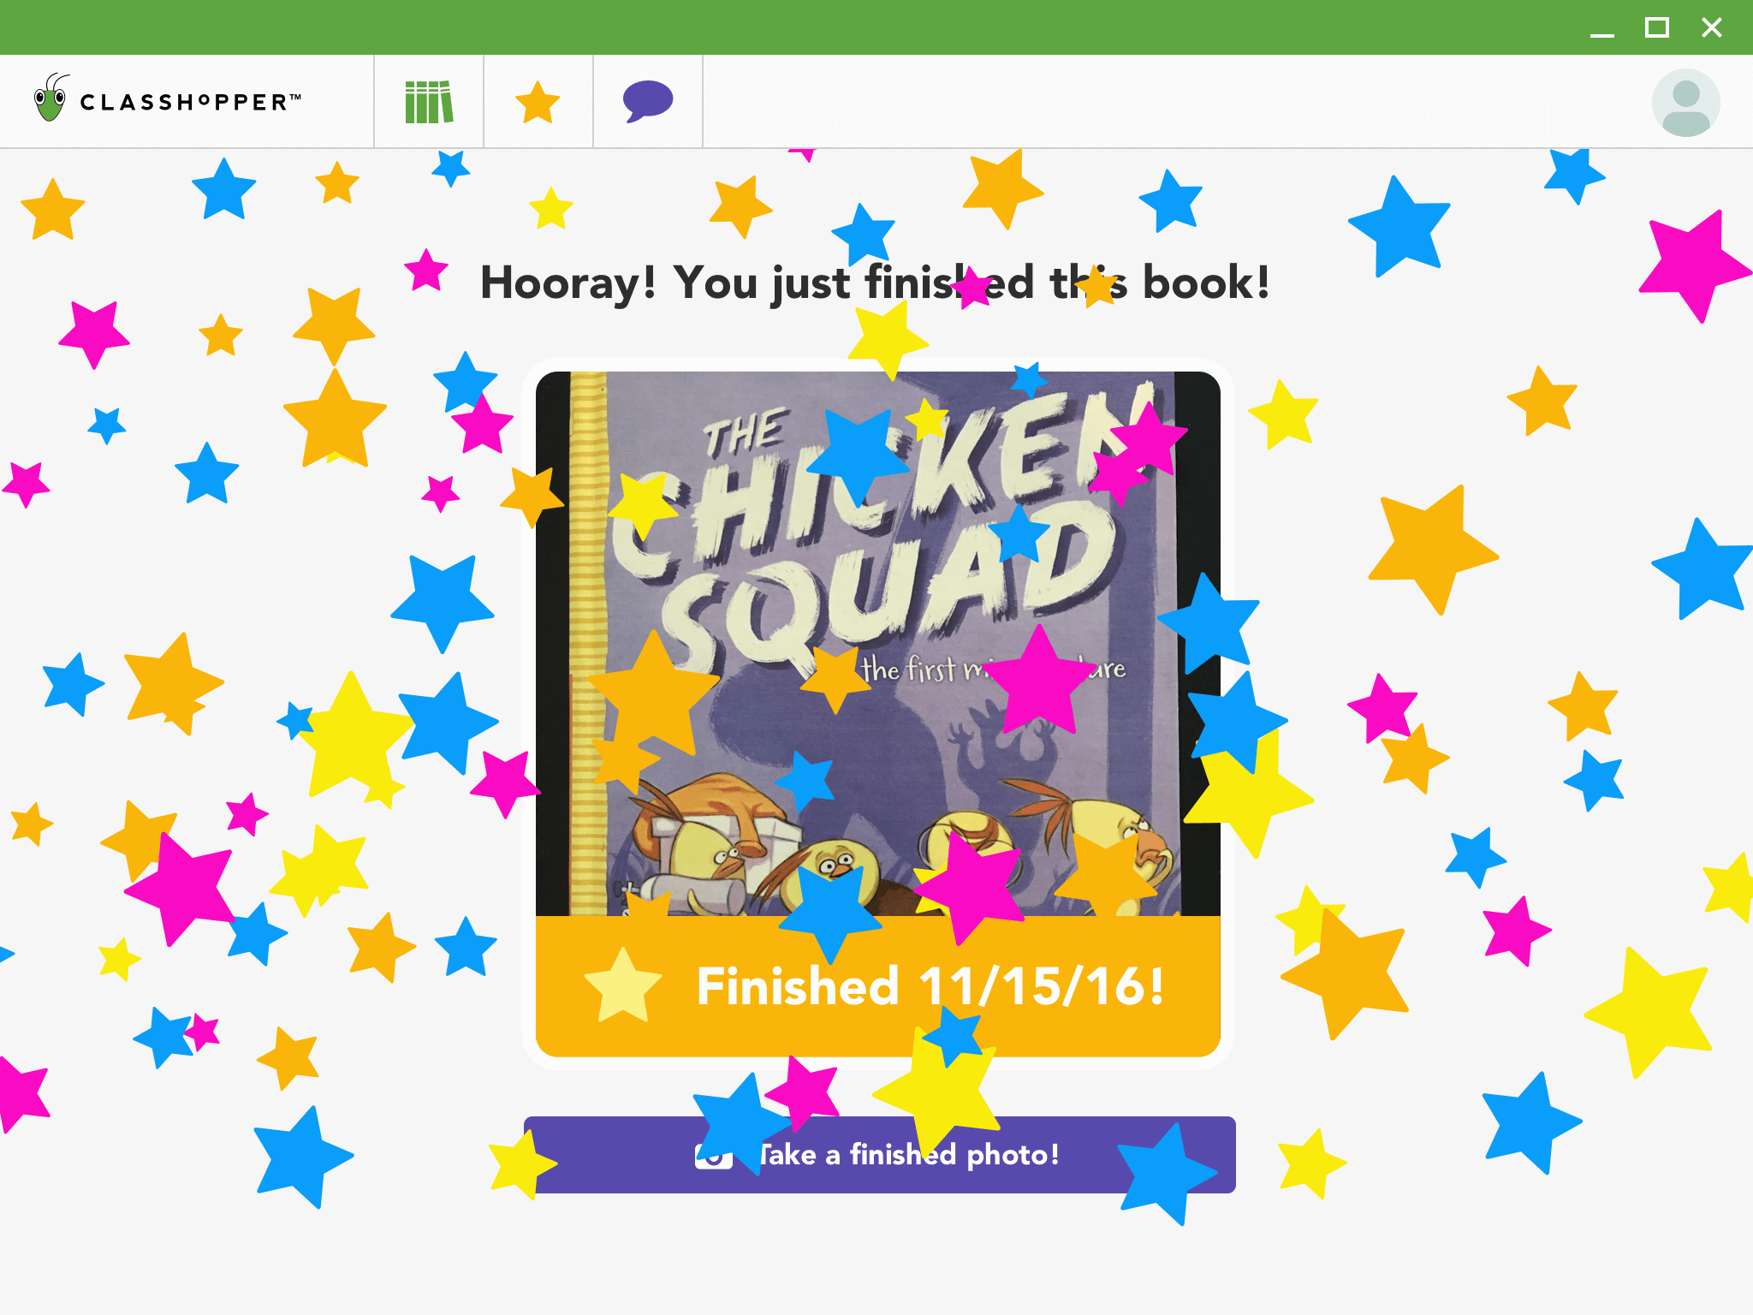Image resolution: width=1753 pixels, height=1315 pixels.
Task: Open the bookshelf library icon
Action: coord(429,102)
